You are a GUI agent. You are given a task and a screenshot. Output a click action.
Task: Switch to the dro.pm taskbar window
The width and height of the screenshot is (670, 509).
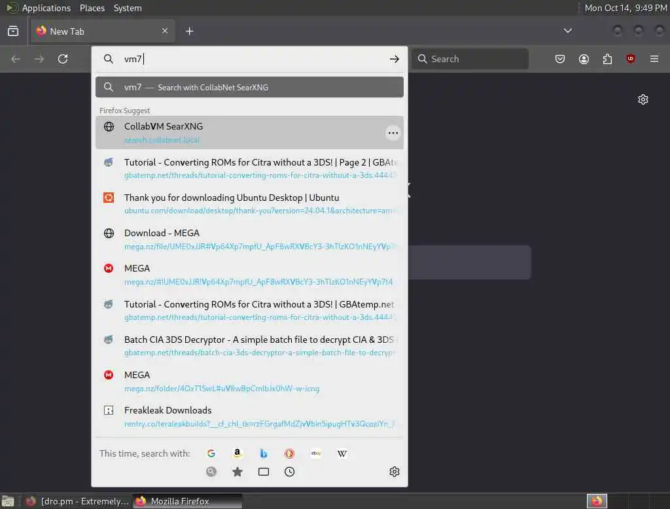(x=77, y=501)
